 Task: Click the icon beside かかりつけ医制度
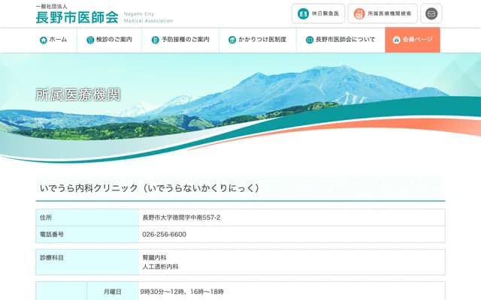[232, 40]
